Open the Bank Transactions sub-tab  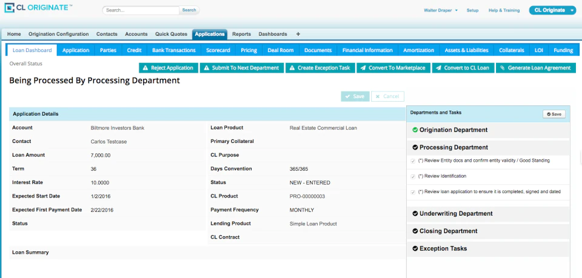[x=174, y=50]
